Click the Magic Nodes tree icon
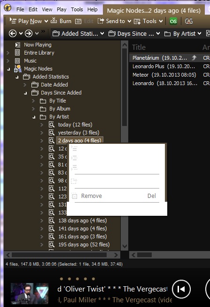Image resolution: width=210 pixels, height=307 pixels. click(x=17, y=69)
